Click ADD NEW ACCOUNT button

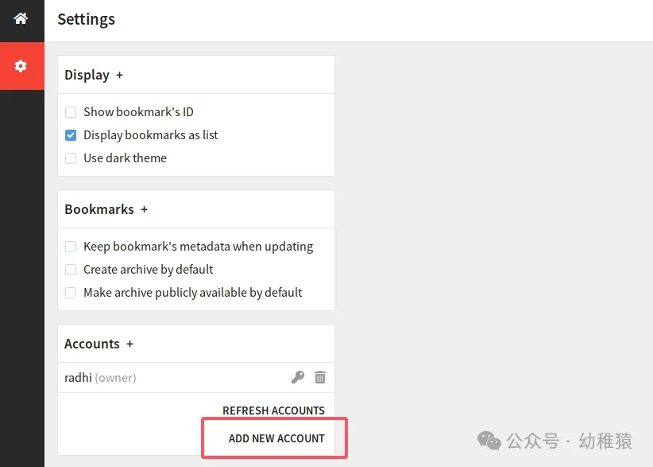(276, 438)
